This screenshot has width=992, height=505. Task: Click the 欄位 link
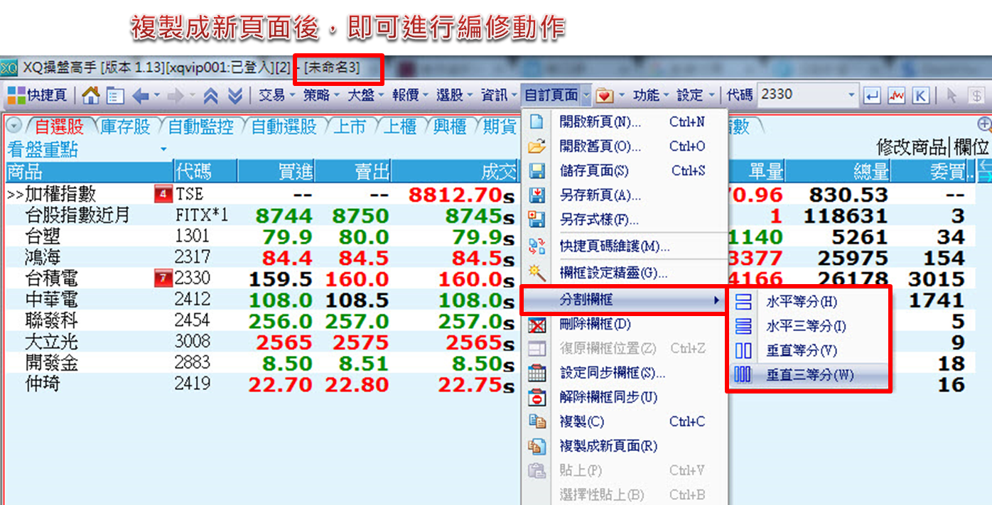(971, 148)
